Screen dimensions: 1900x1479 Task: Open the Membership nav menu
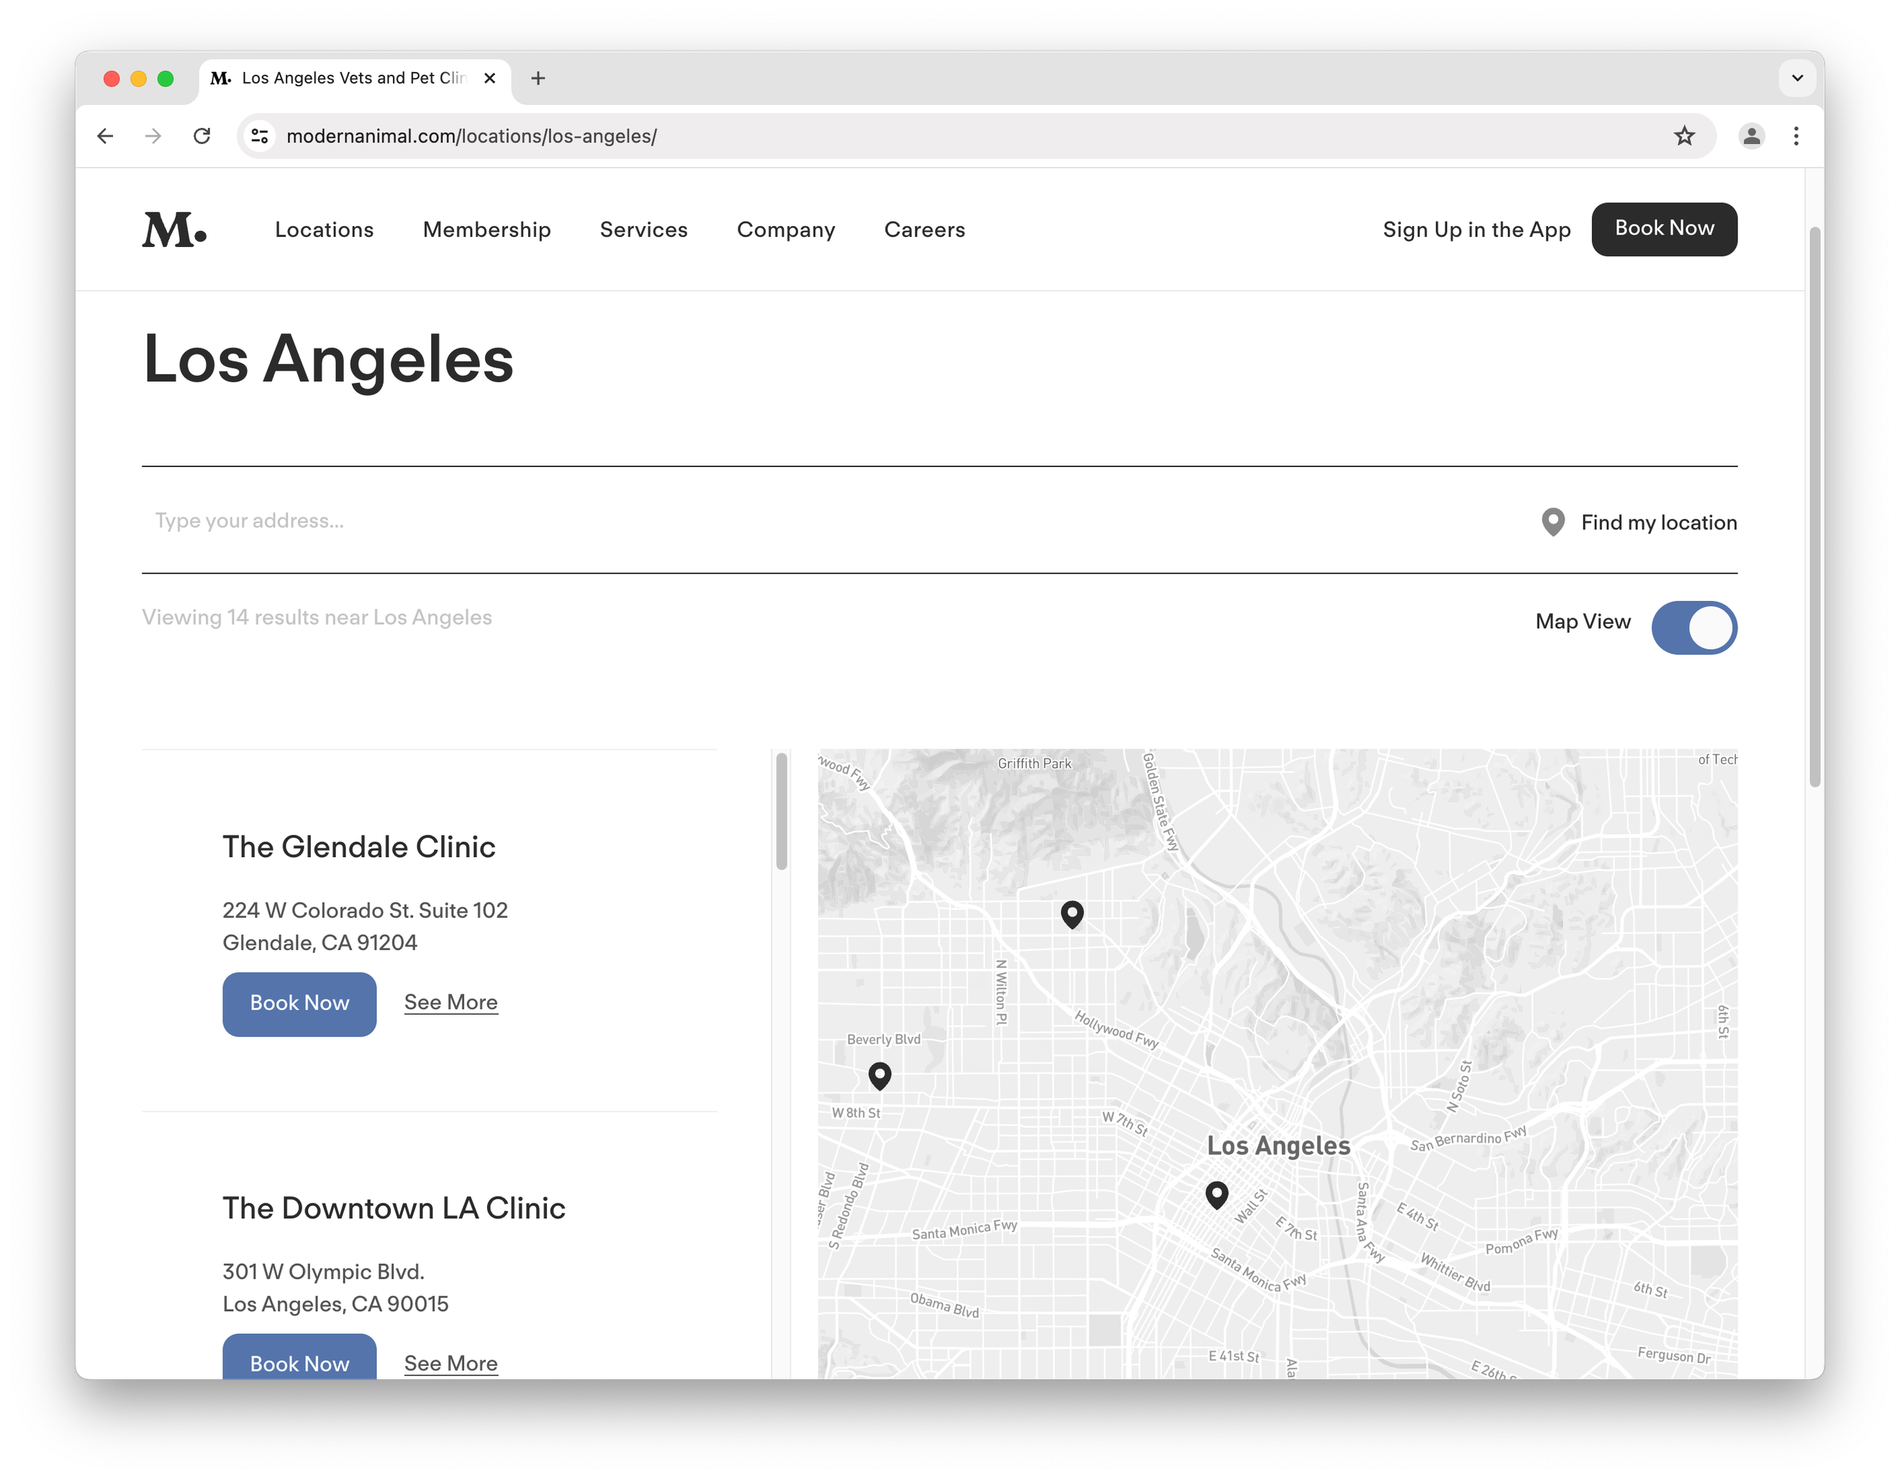pyautogui.click(x=487, y=230)
